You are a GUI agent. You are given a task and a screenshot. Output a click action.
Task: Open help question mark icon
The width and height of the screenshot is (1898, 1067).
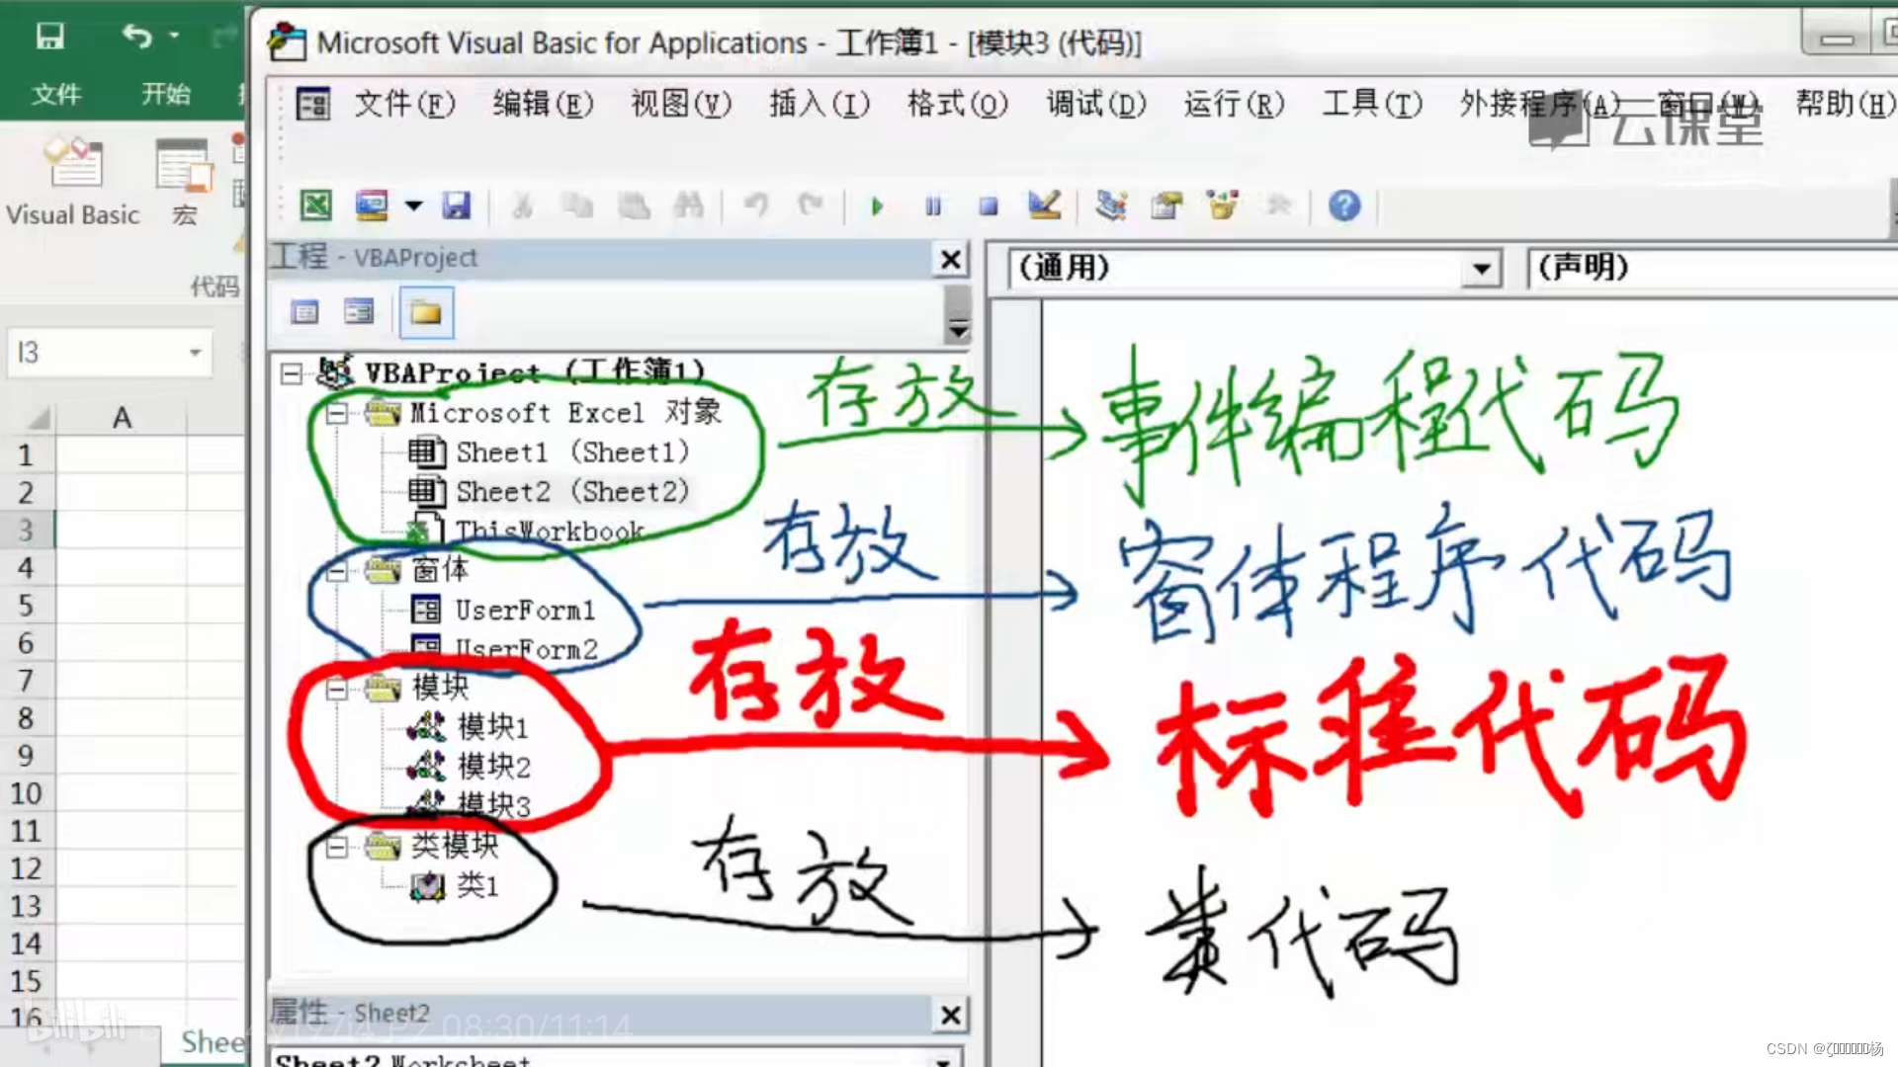[1343, 205]
